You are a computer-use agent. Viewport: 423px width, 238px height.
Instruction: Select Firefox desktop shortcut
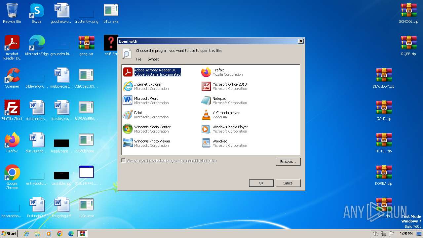tap(12, 143)
